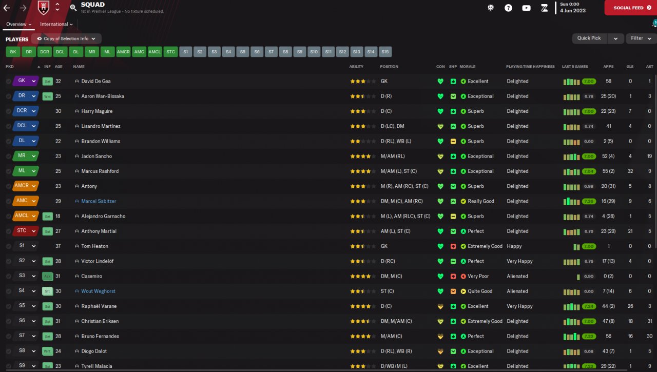Open the help question mark icon
Screen dimensions: 657x372
(x=508, y=8)
